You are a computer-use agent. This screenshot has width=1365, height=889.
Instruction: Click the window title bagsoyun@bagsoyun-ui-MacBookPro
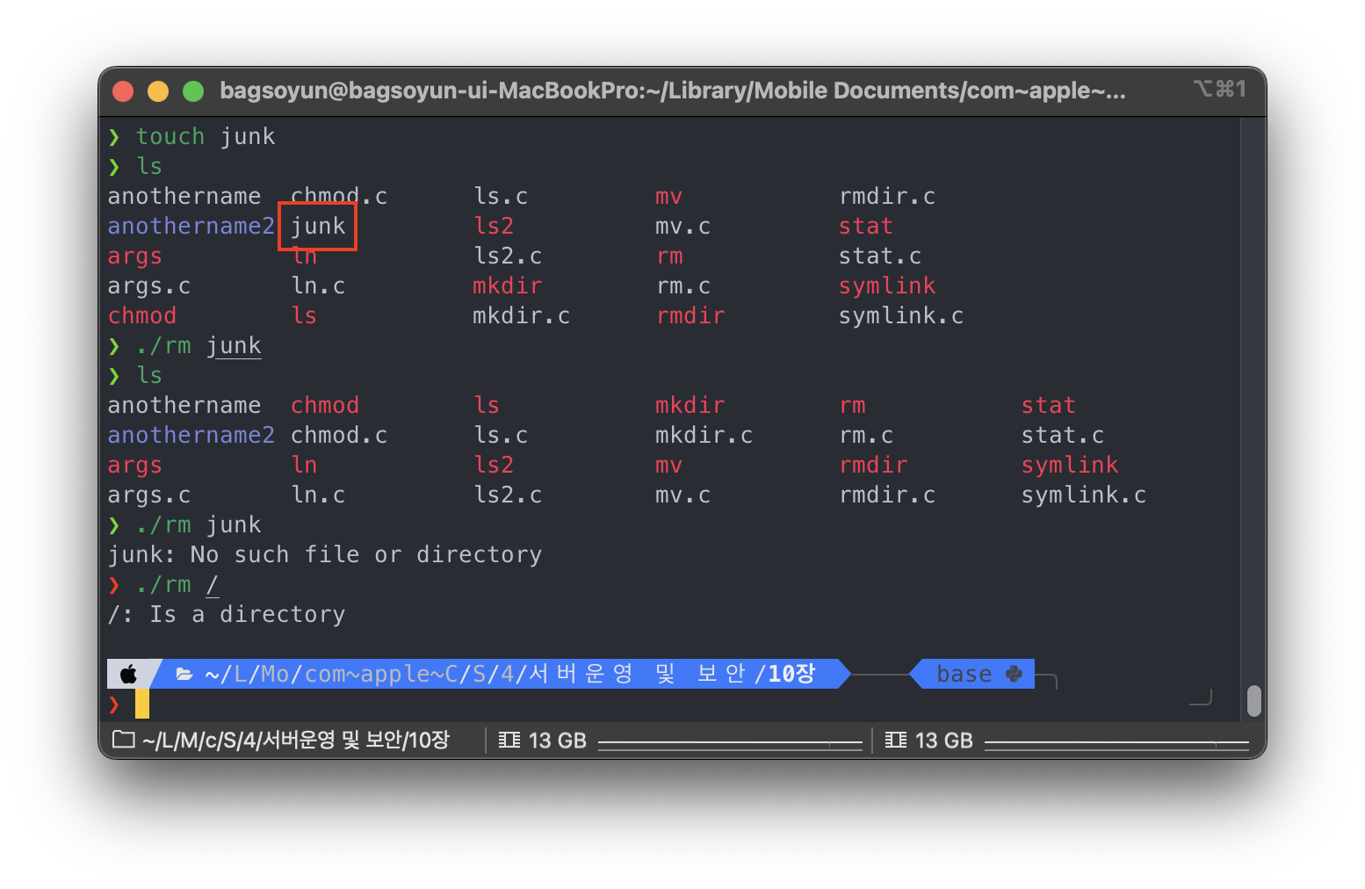(673, 90)
